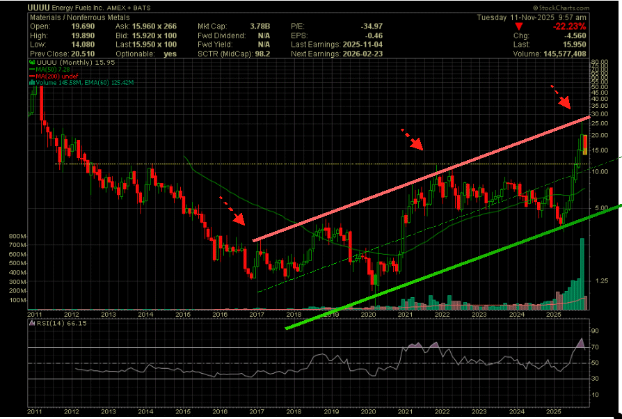
Task: Click the MA(50) 7.28 legend entry
Action: [52, 70]
